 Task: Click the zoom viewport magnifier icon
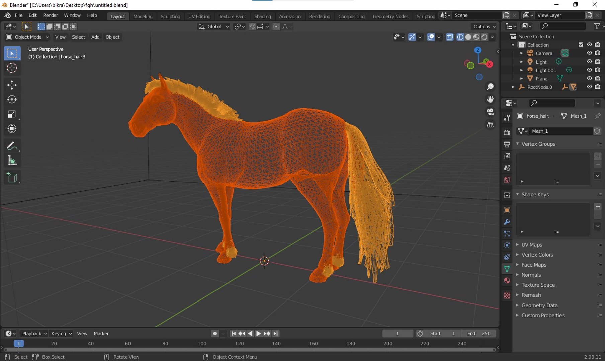tap(490, 87)
